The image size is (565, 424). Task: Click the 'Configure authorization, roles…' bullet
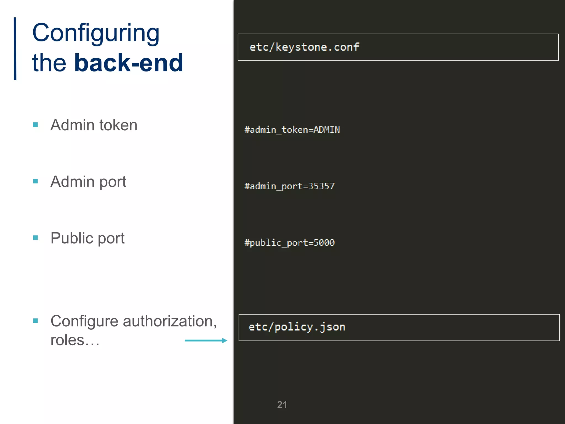134,330
